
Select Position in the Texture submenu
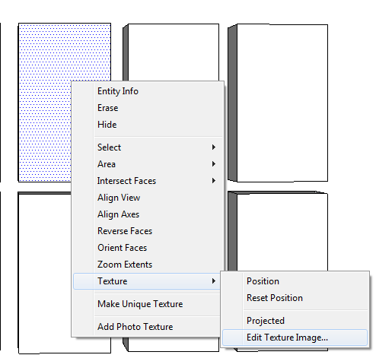point(295,281)
